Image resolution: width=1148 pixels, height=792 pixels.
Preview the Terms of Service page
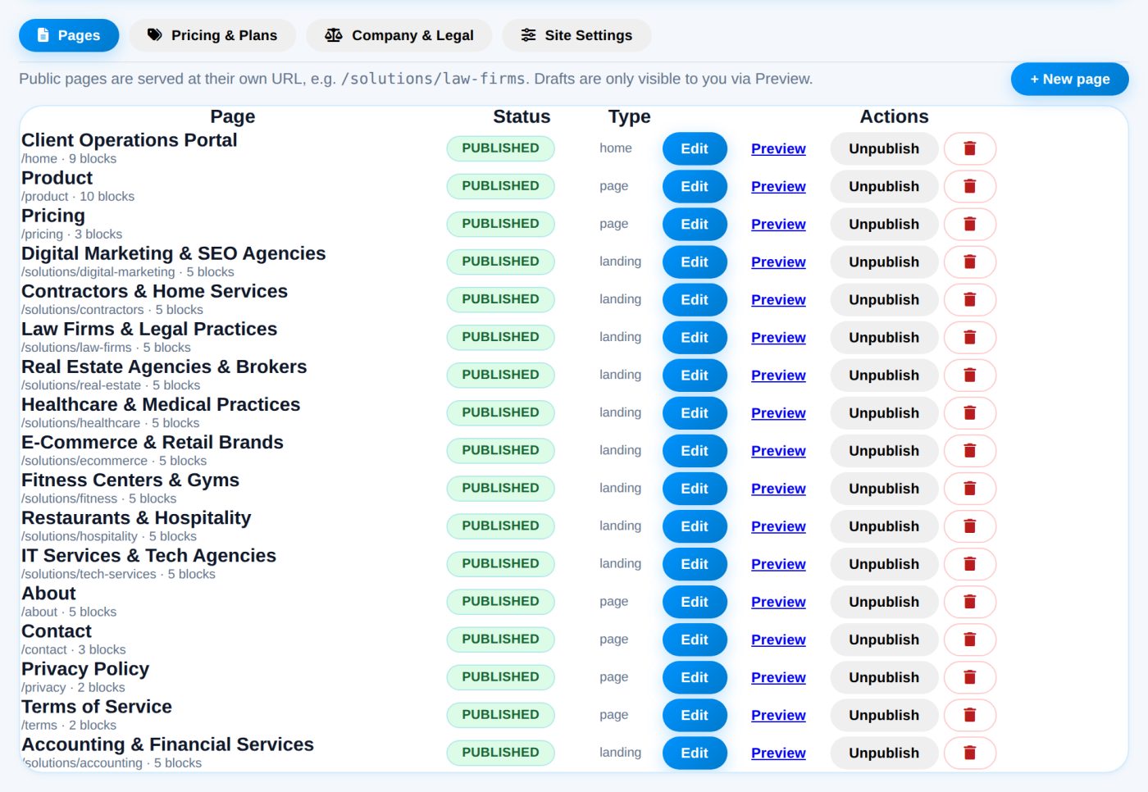coord(778,714)
